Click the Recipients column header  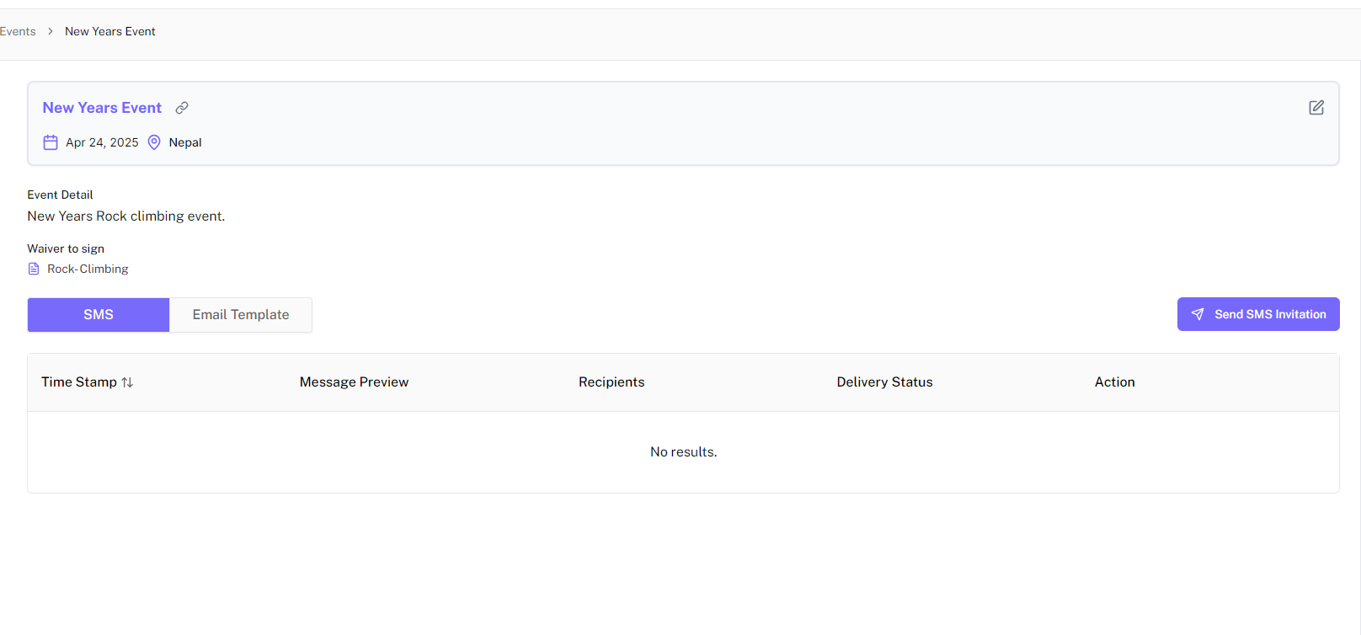[x=611, y=382]
